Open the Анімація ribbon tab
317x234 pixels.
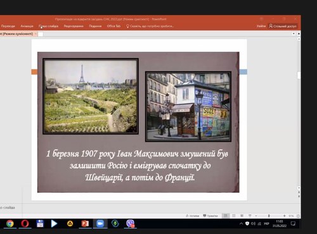point(27,26)
